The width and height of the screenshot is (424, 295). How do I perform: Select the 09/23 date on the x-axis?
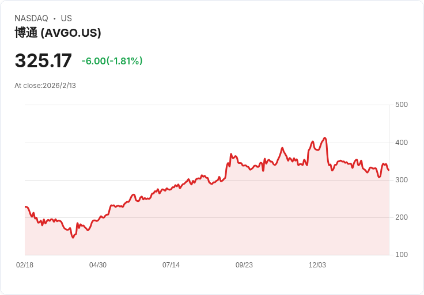(x=244, y=265)
